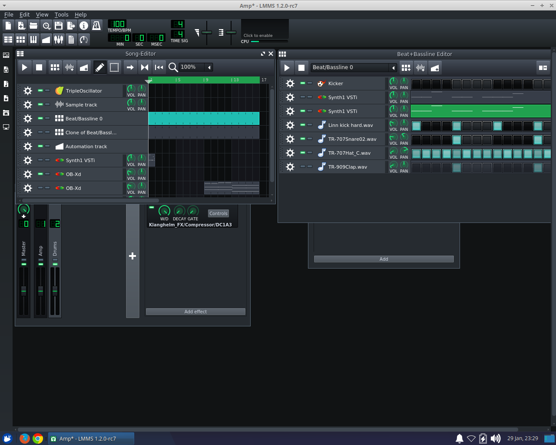The width and height of the screenshot is (556, 445).
Task: Toggle the metronome in the top toolbar
Action: tap(96, 25)
